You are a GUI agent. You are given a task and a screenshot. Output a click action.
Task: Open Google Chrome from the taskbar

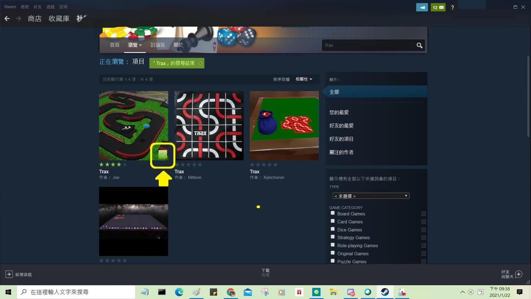[231, 292]
